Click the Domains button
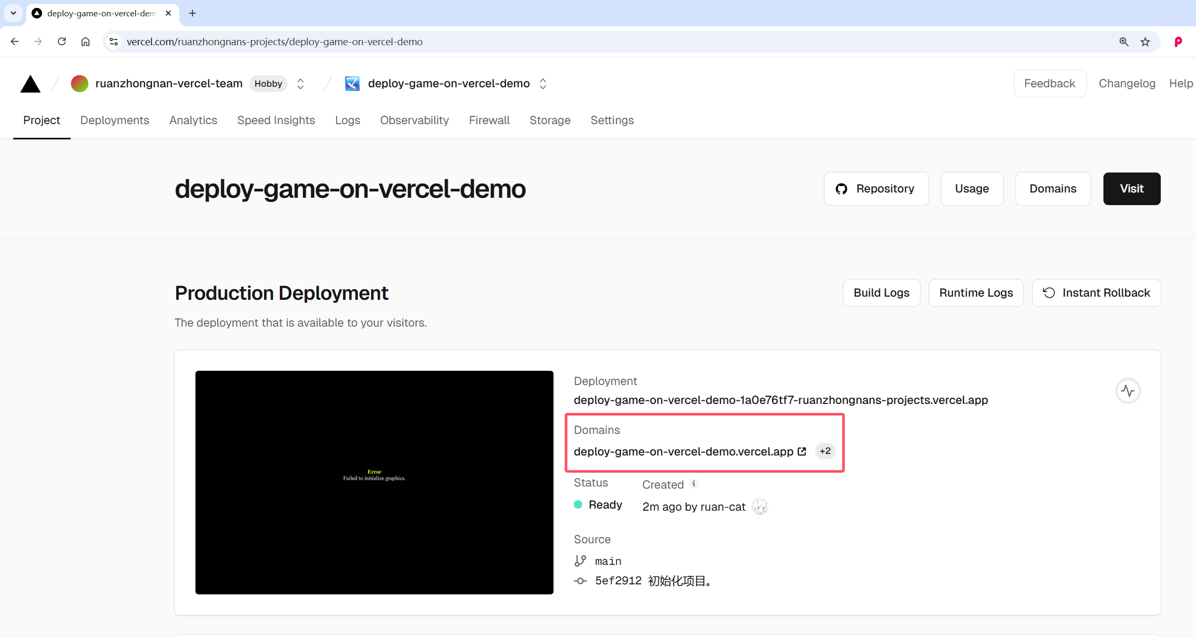The width and height of the screenshot is (1196, 638). 1053,189
